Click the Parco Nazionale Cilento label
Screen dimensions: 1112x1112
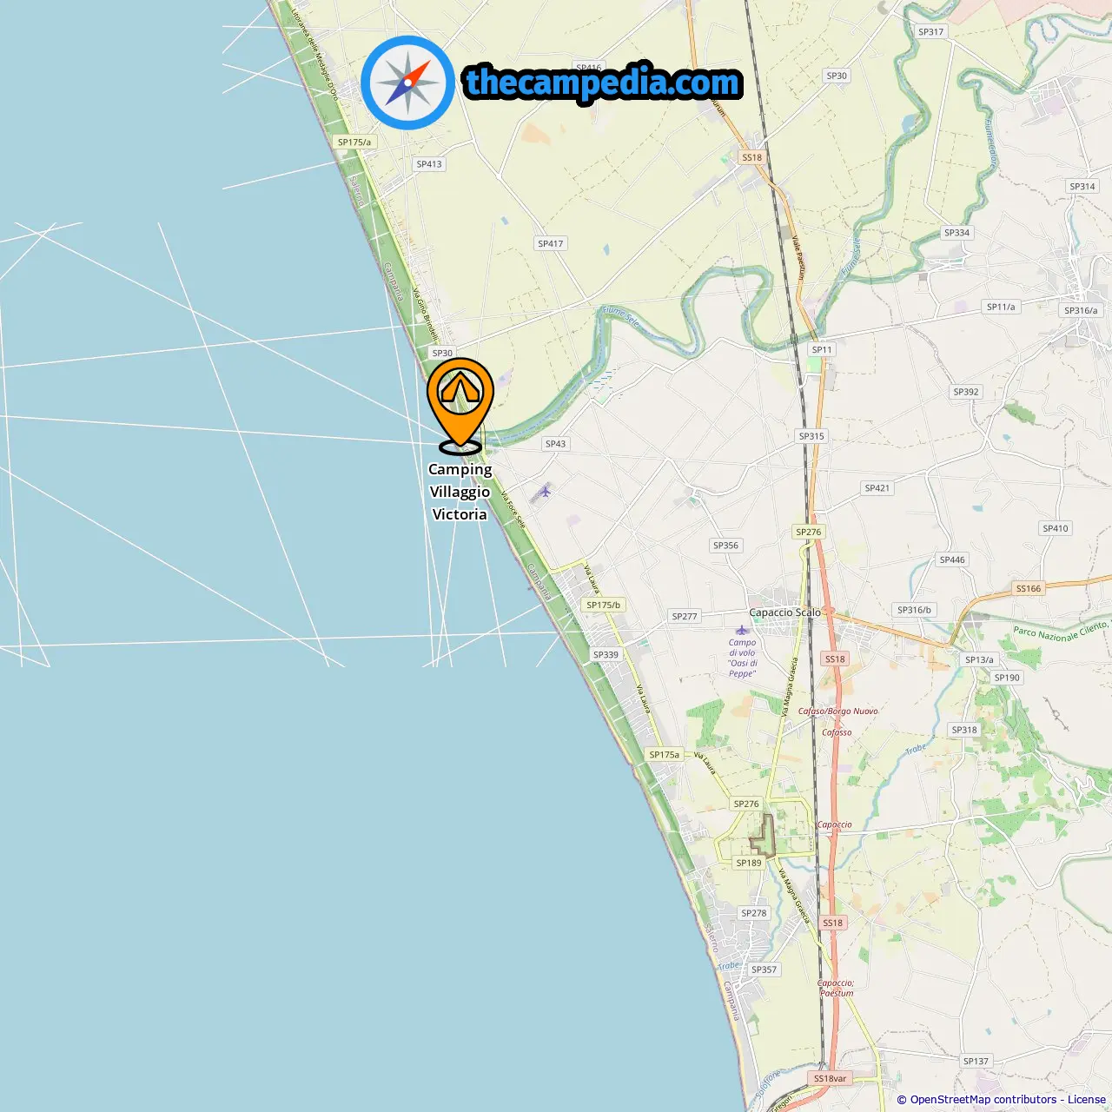(1061, 632)
